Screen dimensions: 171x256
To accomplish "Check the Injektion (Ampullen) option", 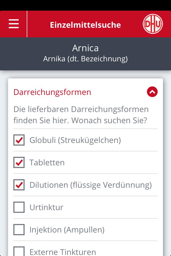I will pyautogui.click(x=19, y=229).
